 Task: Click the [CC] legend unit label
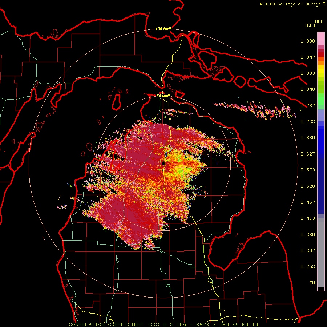point(310,25)
